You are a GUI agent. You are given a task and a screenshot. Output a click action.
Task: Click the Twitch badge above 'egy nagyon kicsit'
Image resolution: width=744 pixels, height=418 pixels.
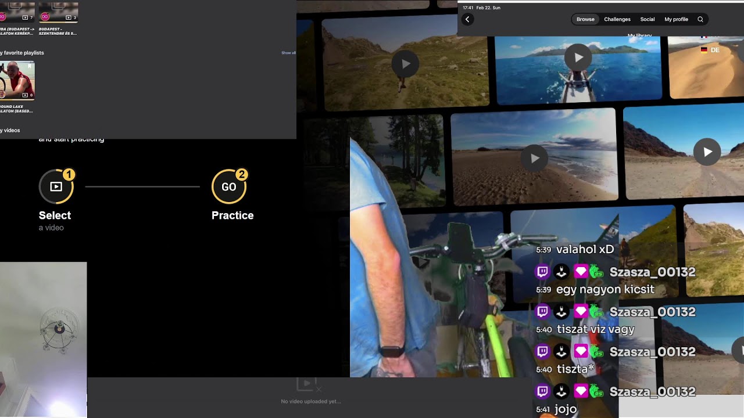tap(542, 272)
